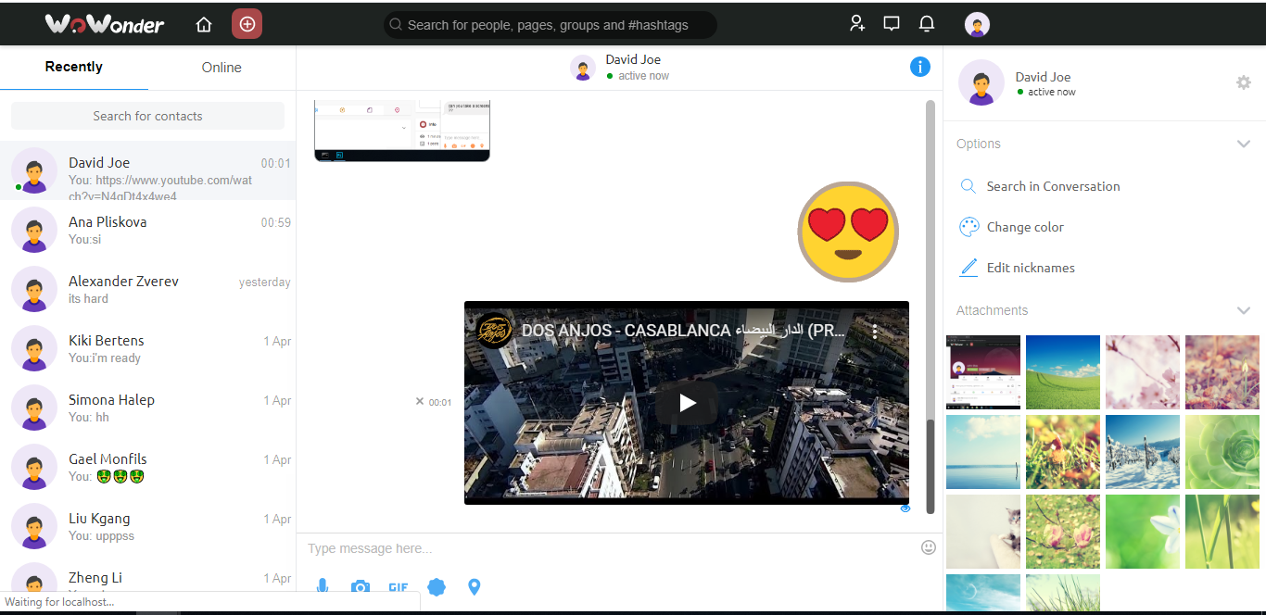1266x615 pixels.
Task: Play the DOS ANJOS video
Action: [687, 403]
